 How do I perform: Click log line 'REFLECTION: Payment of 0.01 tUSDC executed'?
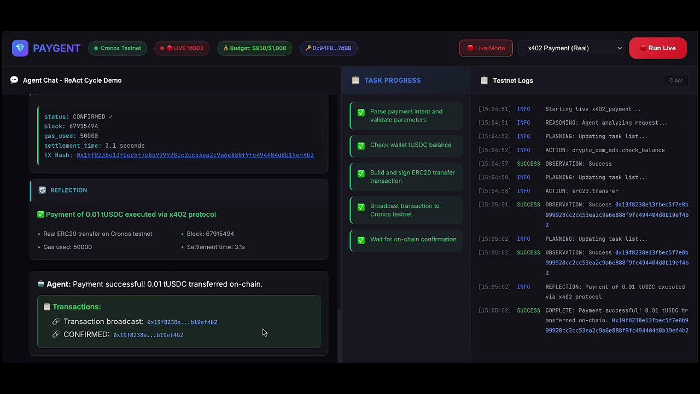pos(615,292)
